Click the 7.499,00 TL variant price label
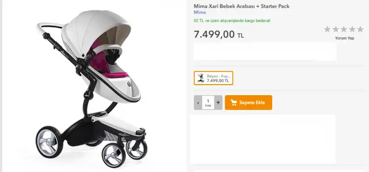Viewport: 369px width, 172px height. coord(218,80)
